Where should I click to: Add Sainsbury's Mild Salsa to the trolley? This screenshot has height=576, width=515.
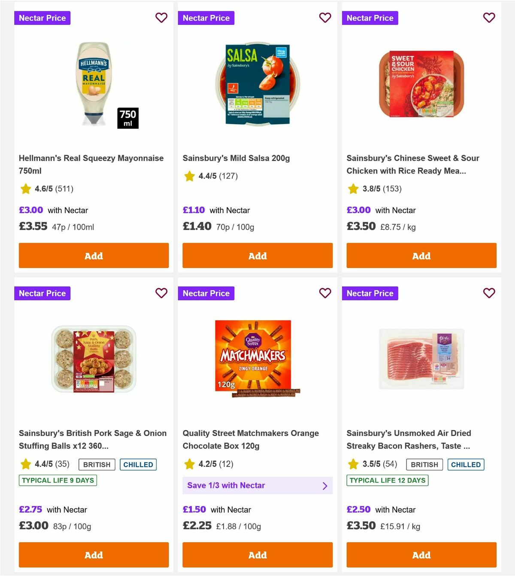click(x=257, y=256)
